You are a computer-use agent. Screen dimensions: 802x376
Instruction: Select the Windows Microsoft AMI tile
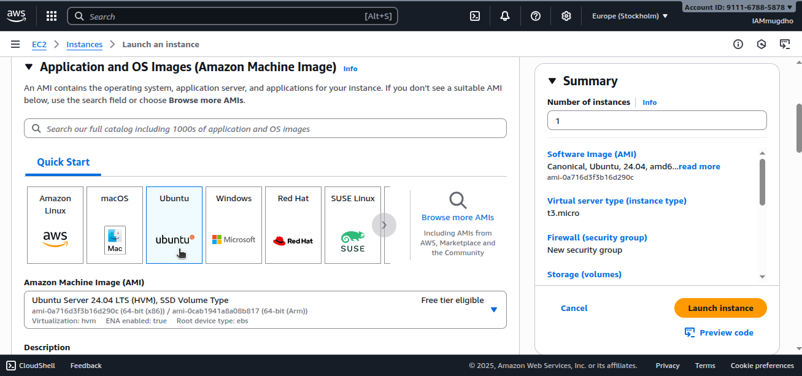click(234, 224)
